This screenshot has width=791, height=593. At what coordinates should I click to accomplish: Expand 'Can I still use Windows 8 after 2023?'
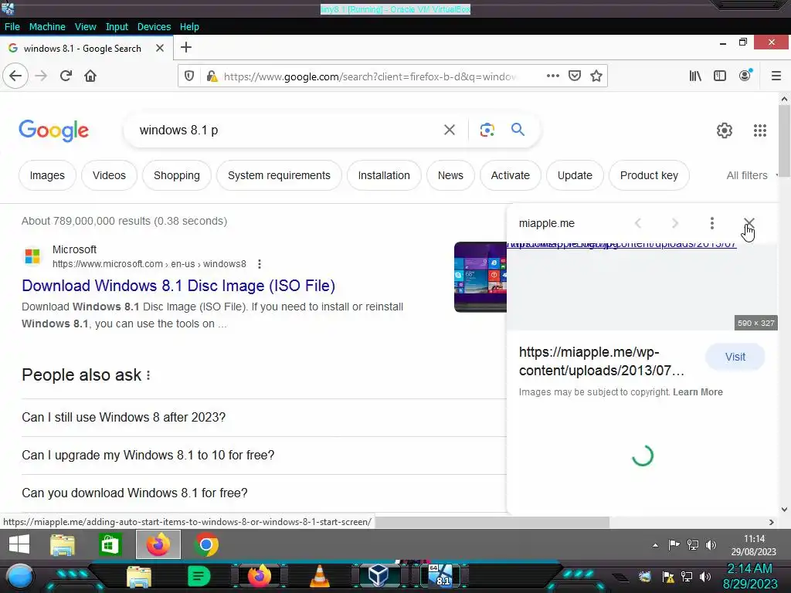(264, 418)
